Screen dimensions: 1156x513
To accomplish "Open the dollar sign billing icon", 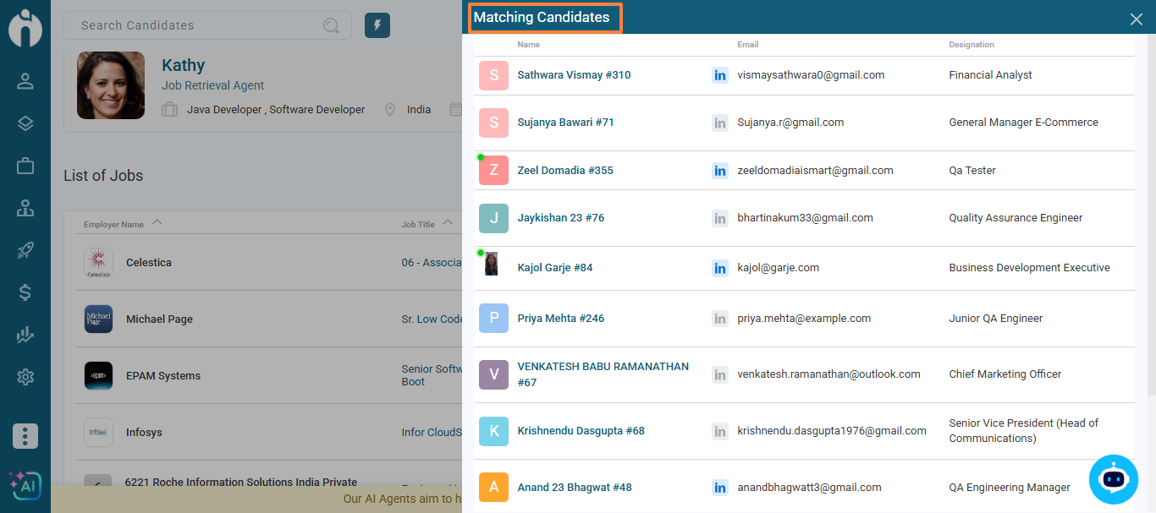I will coord(25,292).
